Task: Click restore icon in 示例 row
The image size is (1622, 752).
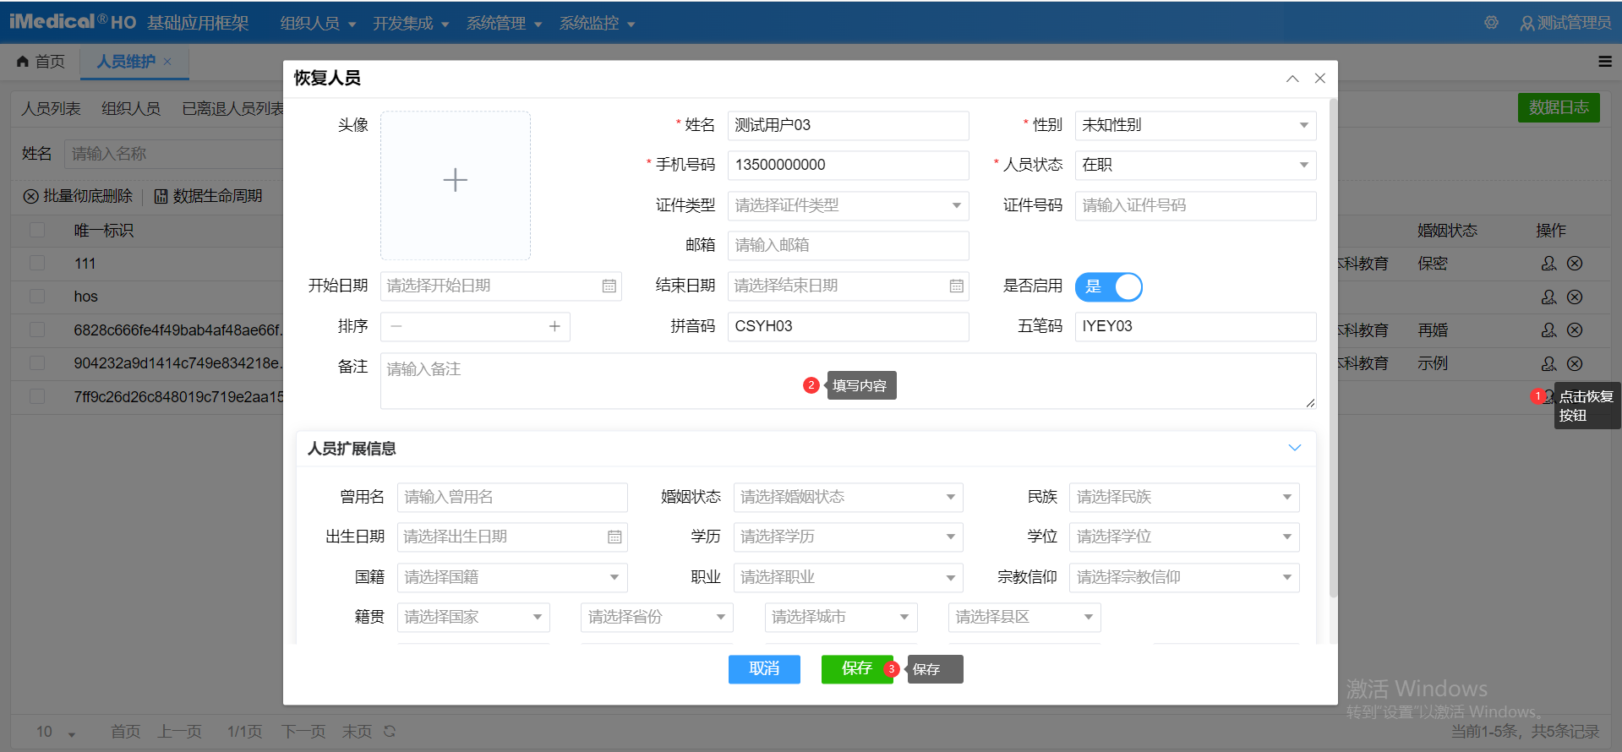Action: (x=1548, y=364)
